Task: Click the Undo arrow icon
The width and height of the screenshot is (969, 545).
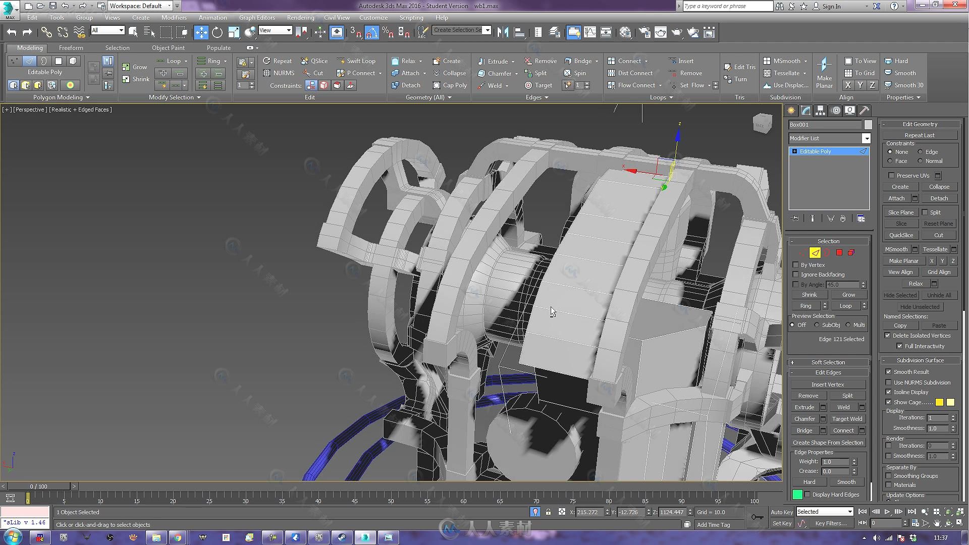Action: point(11,32)
